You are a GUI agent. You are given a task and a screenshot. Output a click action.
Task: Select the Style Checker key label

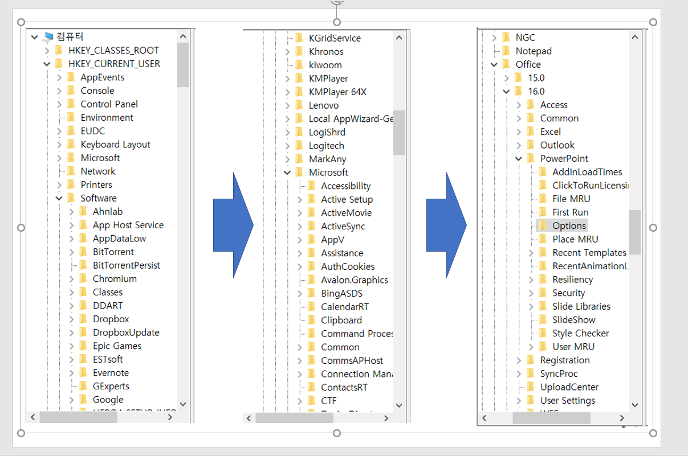tap(581, 333)
